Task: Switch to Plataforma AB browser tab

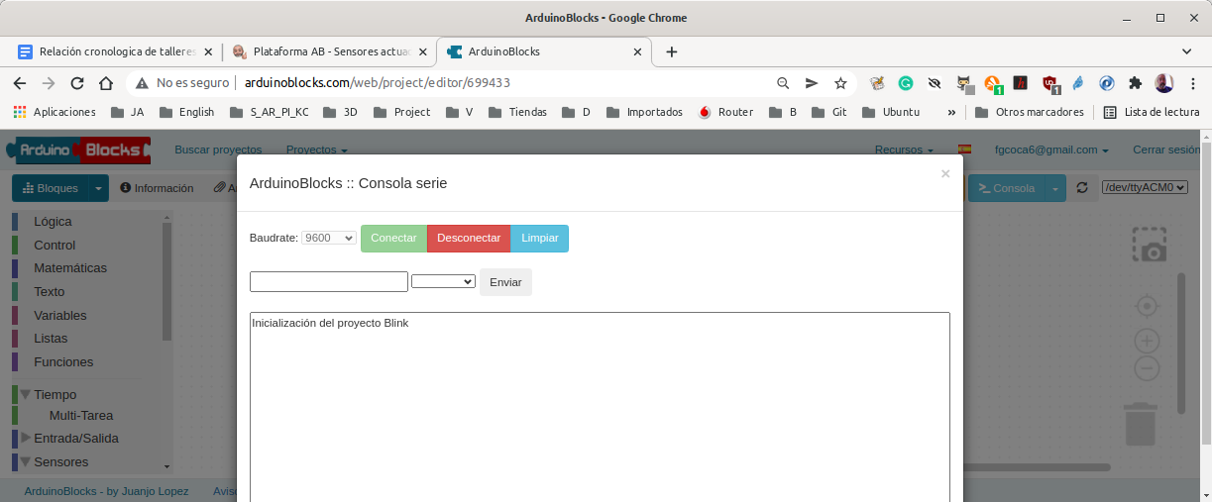Action: (328, 51)
